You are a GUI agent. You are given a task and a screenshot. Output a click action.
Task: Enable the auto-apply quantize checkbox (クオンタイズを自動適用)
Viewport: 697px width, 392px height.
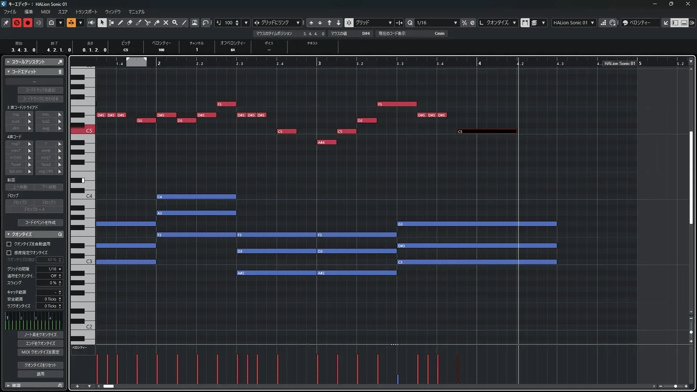9,244
